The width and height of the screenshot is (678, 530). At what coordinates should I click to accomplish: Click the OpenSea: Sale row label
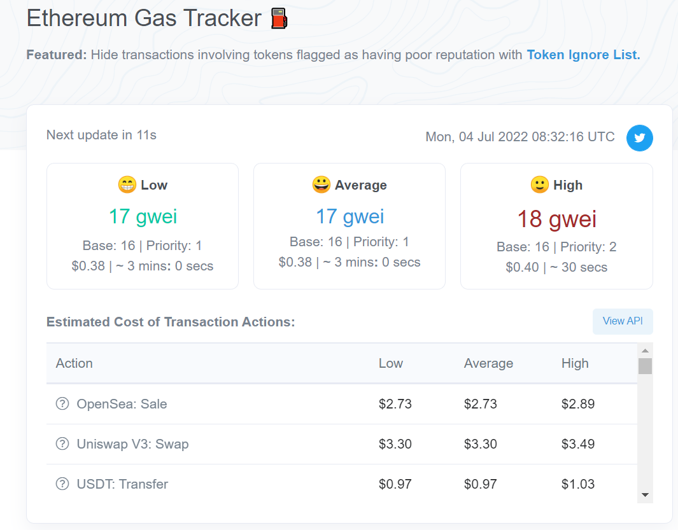click(122, 403)
